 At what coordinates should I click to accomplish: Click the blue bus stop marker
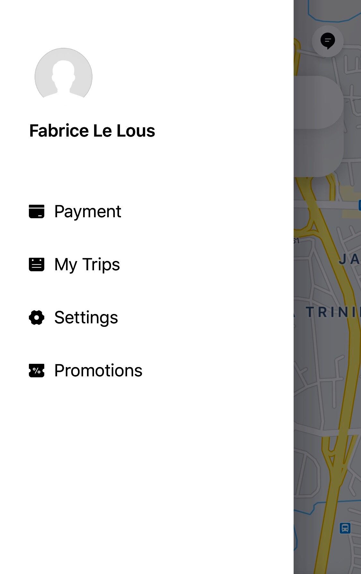[x=345, y=528]
